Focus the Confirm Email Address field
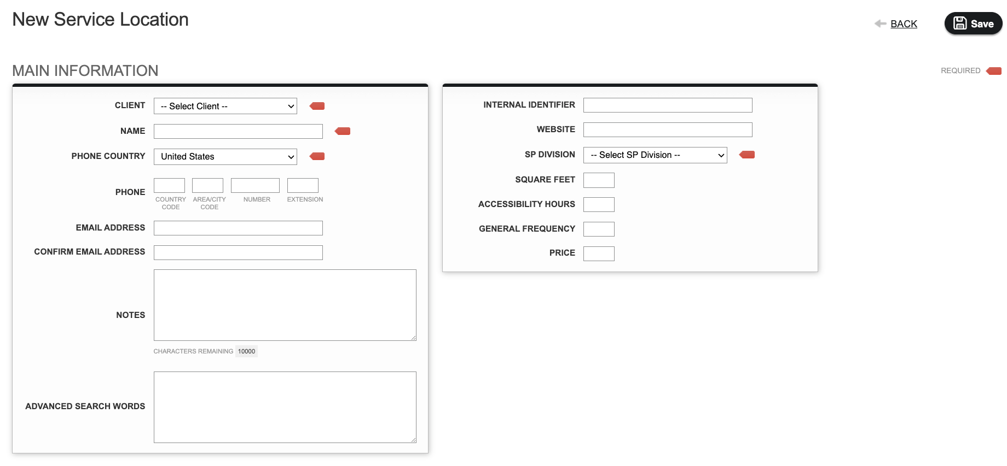The height and width of the screenshot is (466, 1007). [238, 252]
